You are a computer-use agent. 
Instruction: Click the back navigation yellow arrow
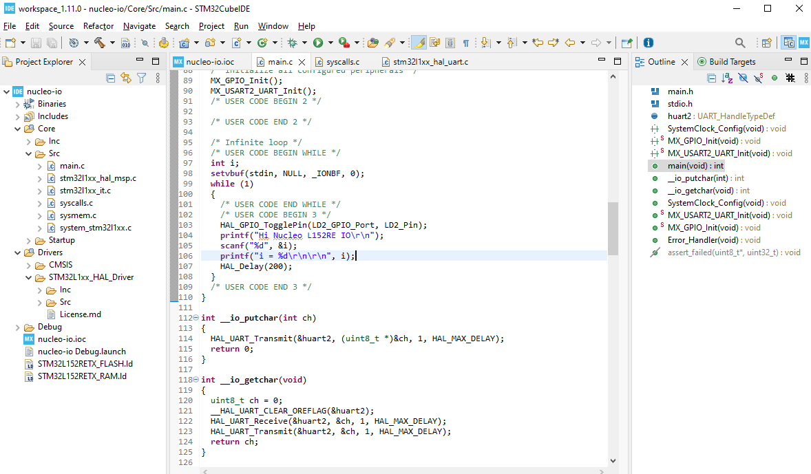[570, 43]
